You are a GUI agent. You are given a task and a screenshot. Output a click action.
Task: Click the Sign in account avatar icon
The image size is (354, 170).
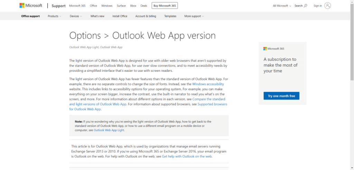[327, 6]
